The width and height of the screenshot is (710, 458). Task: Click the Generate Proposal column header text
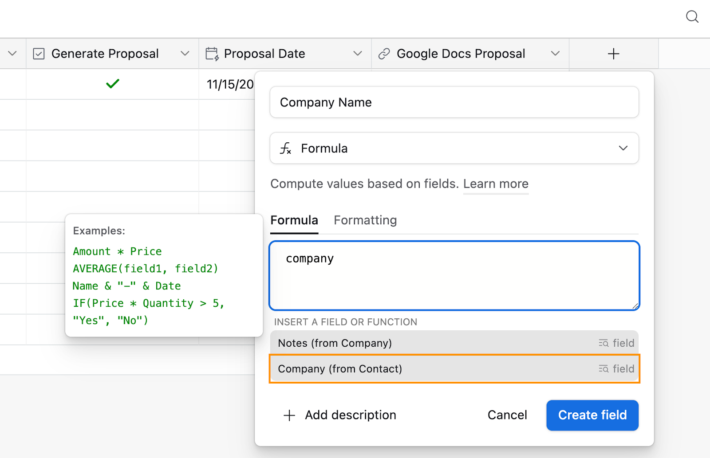coord(105,54)
